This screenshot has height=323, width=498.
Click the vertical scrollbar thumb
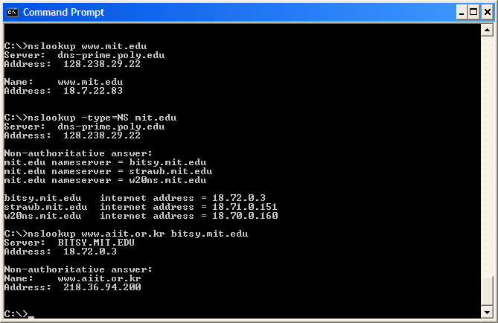pyautogui.click(x=487, y=291)
